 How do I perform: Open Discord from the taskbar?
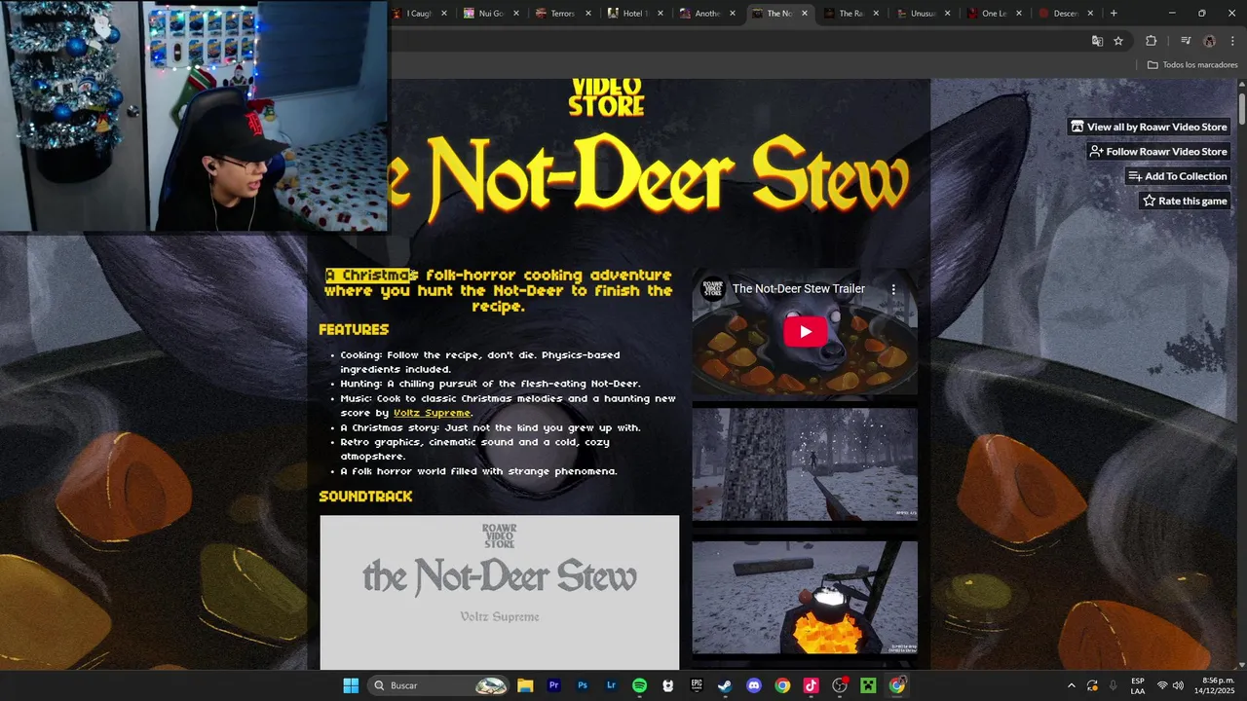(753, 685)
